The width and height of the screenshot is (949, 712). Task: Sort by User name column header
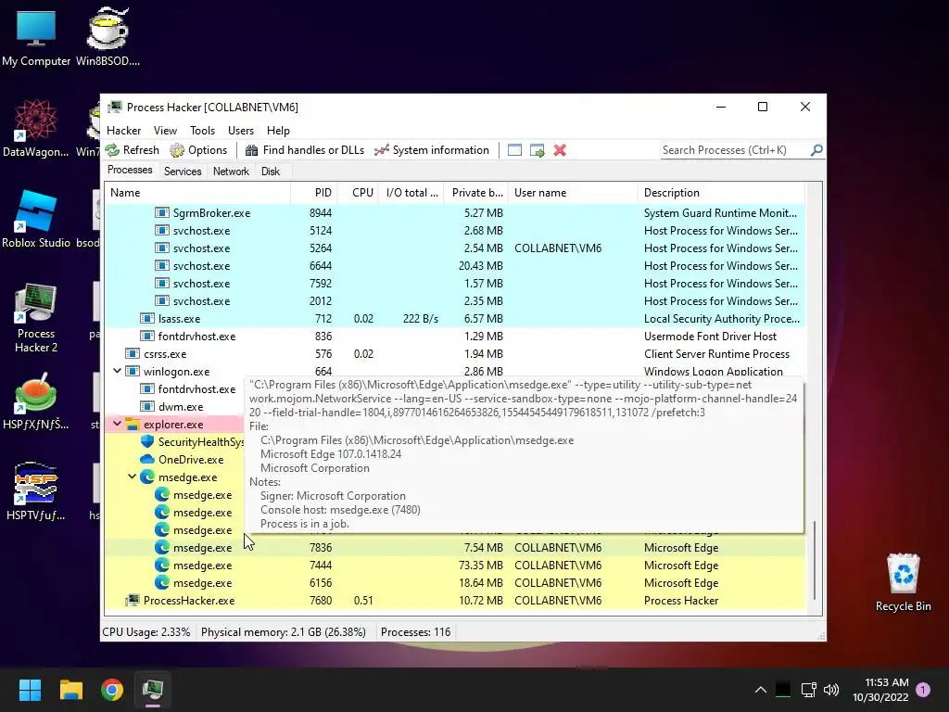coord(573,193)
